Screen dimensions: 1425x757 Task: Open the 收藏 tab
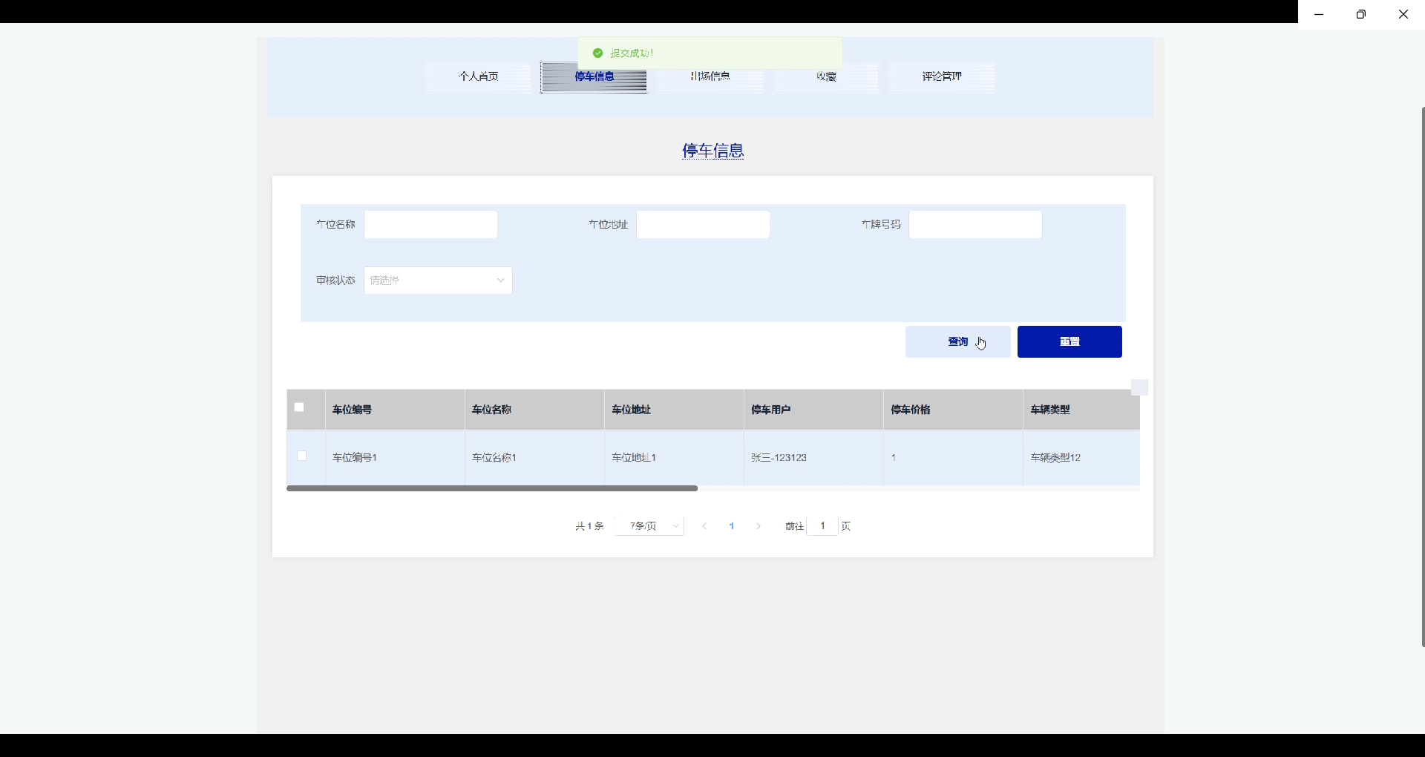tap(826, 77)
